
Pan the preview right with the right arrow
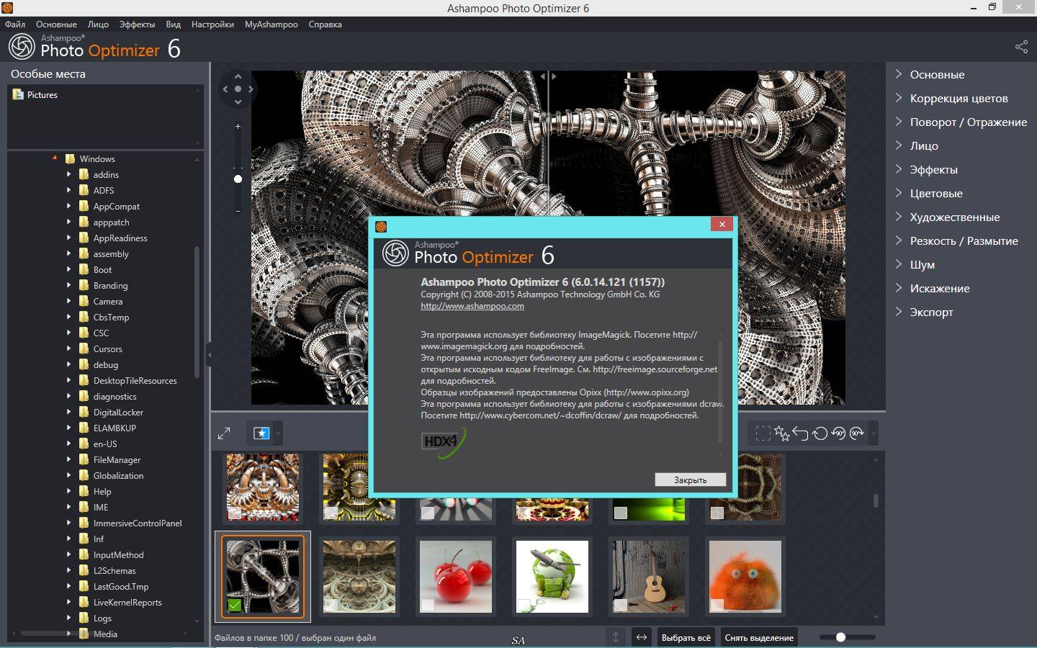[x=251, y=89]
